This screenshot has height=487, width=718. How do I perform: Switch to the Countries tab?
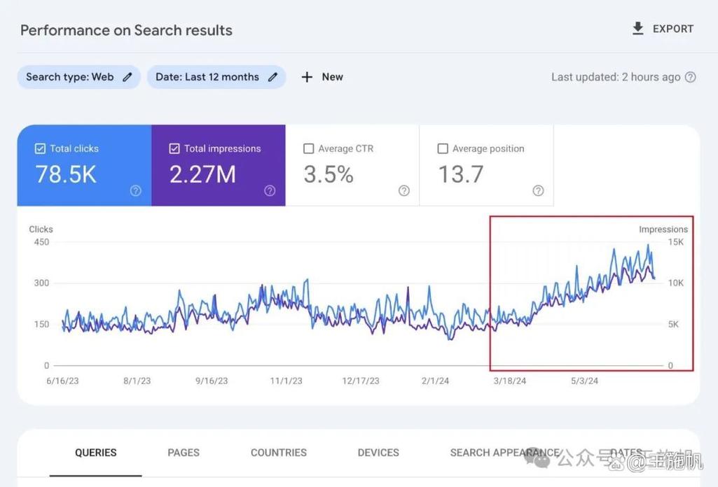278,453
